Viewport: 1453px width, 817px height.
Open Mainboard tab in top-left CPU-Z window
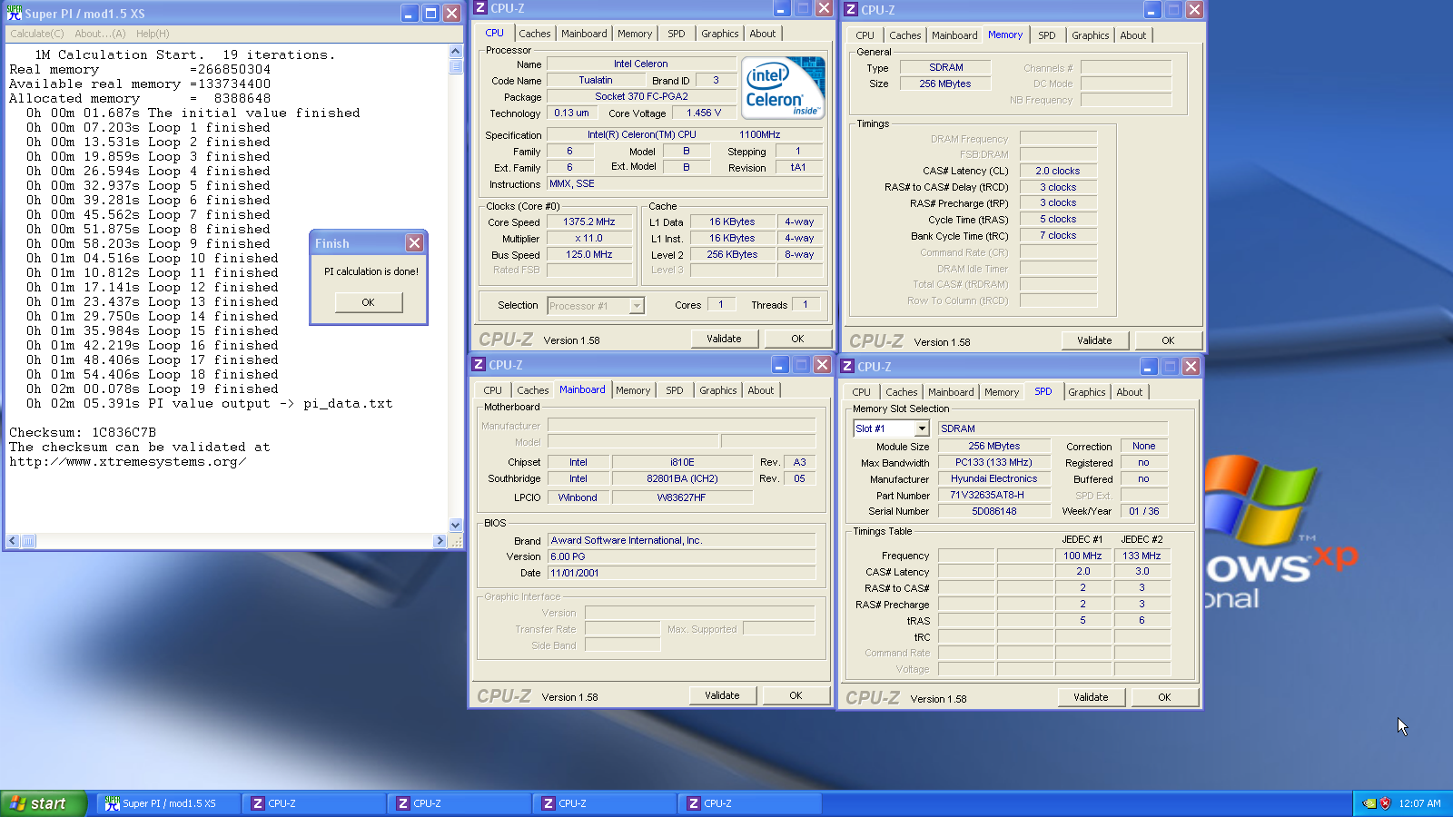tap(584, 34)
